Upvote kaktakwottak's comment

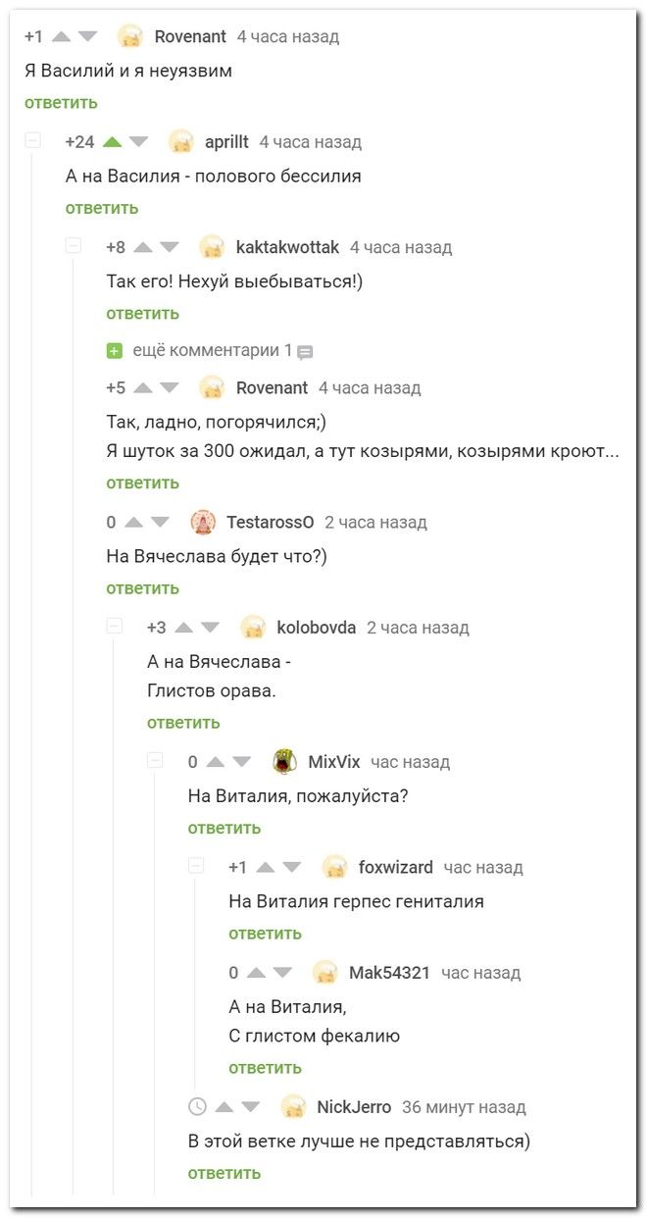[x=143, y=248]
